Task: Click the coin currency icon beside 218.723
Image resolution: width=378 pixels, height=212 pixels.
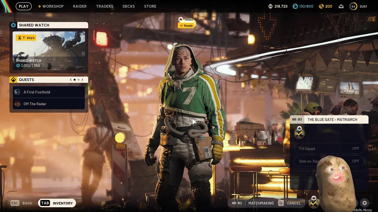Action: click(x=271, y=6)
